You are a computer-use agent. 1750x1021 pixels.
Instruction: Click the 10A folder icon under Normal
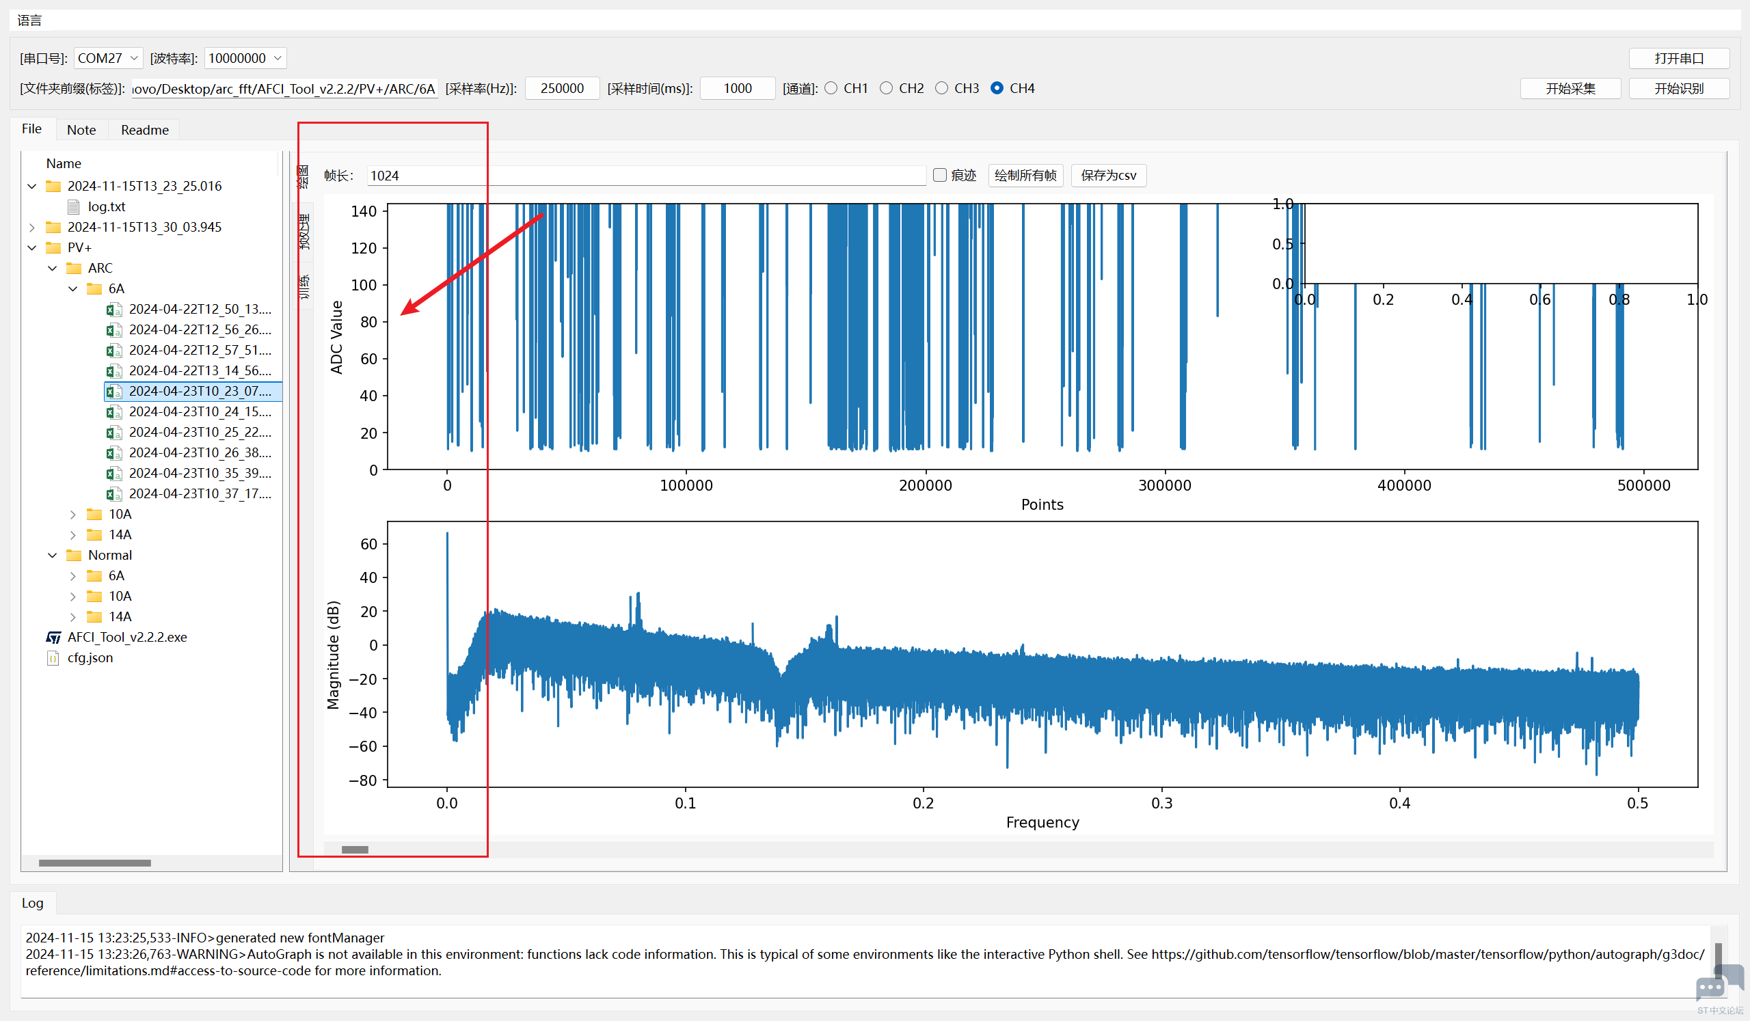coord(94,596)
